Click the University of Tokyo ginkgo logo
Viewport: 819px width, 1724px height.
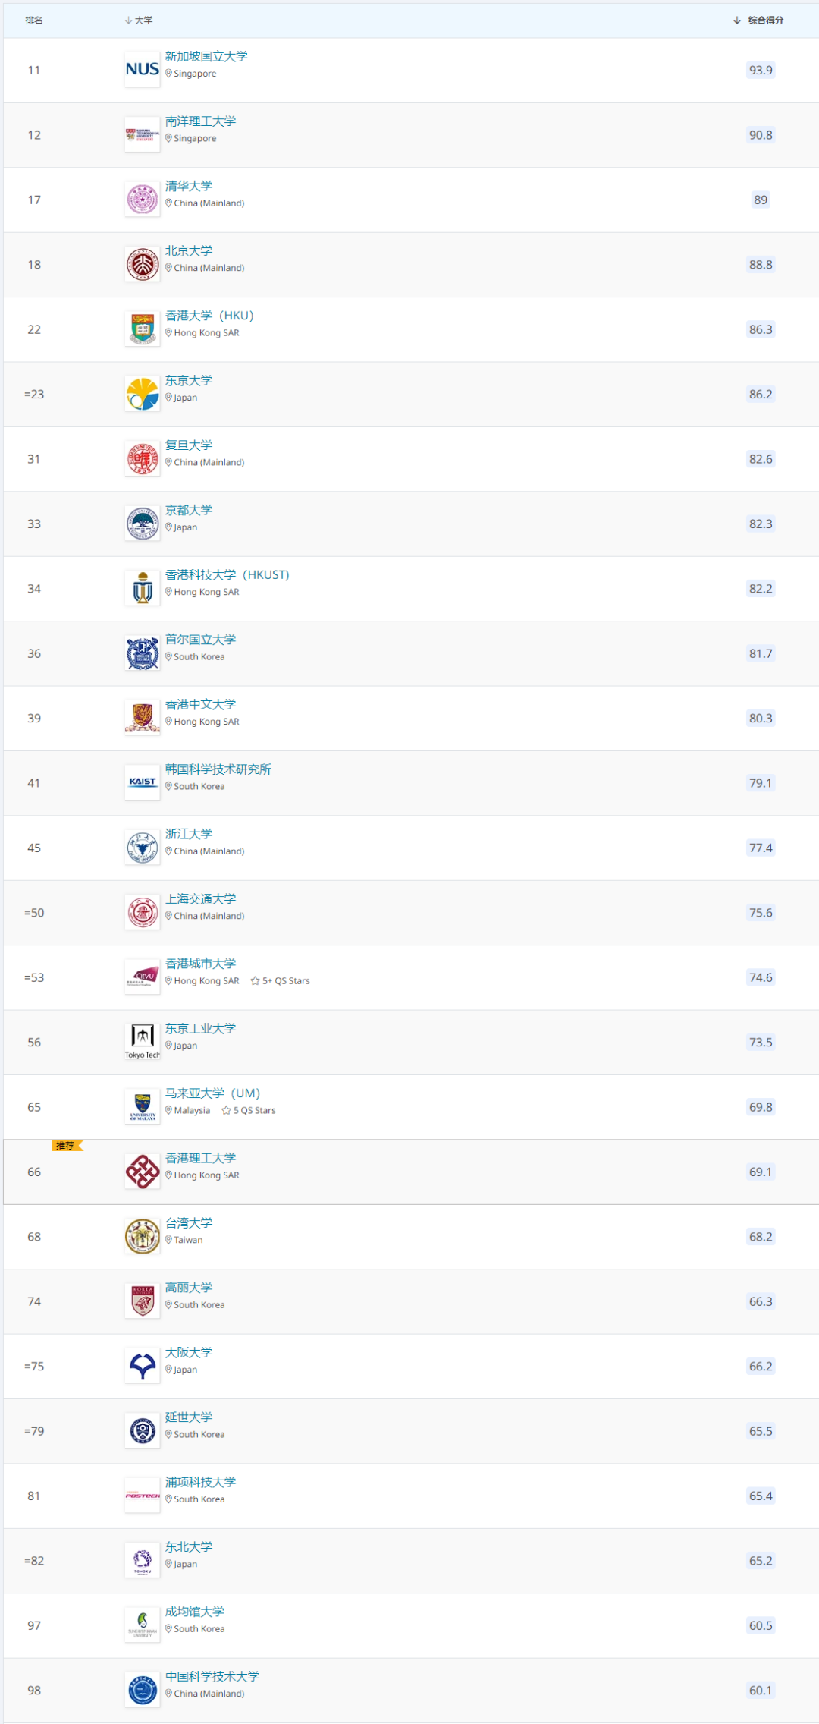point(143,394)
